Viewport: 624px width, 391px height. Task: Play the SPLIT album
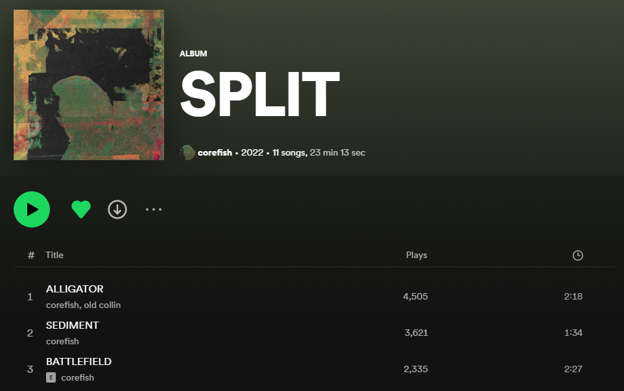[x=32, y=209]
